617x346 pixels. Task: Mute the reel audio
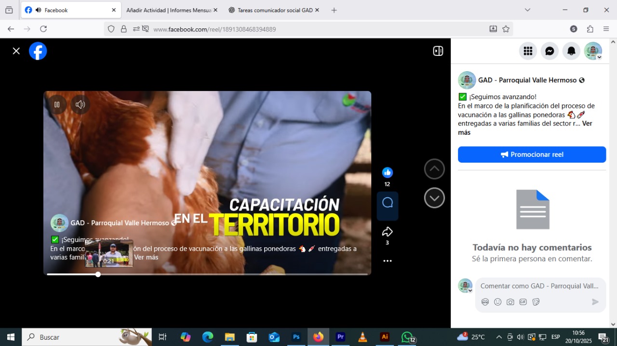pyautogui.click(x=80, y=104)
